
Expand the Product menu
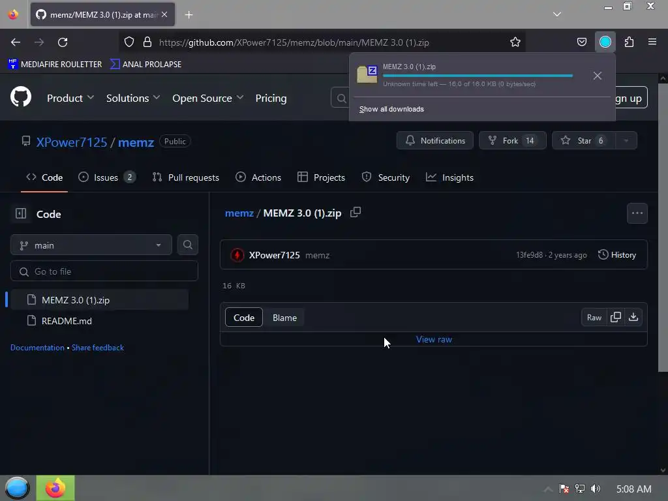[70, 98]
